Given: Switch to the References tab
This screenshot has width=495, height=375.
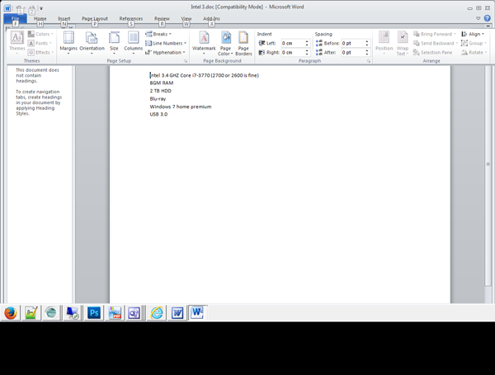Looking at the screenshot, I should tap(131, 19).
